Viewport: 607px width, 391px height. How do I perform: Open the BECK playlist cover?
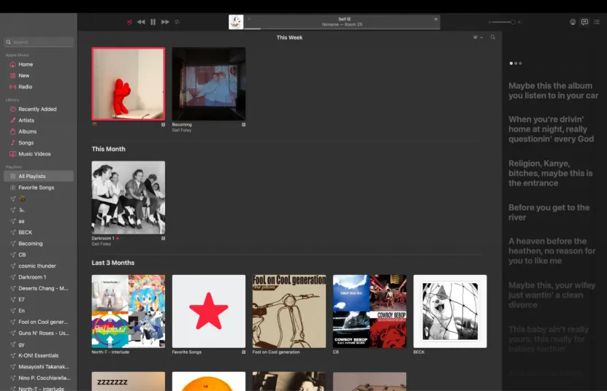450,311
